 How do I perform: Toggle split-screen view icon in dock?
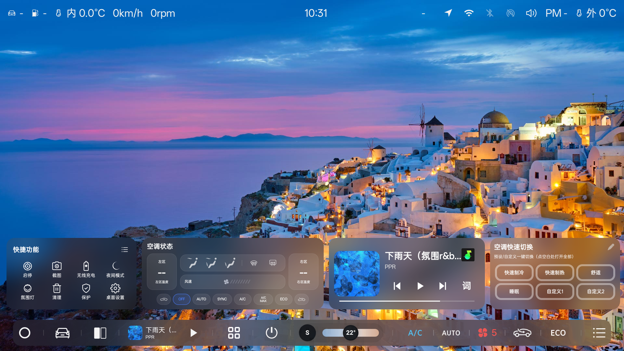tap(100, 333)
